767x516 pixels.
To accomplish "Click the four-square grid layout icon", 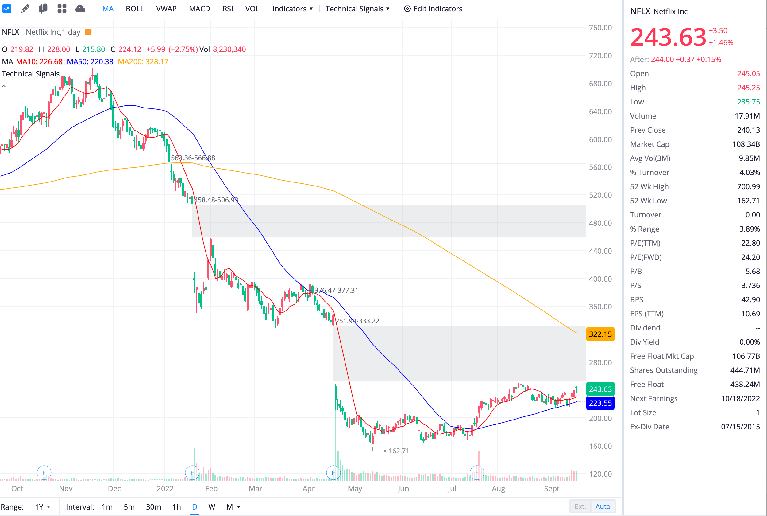I will [x=62, y=9].
